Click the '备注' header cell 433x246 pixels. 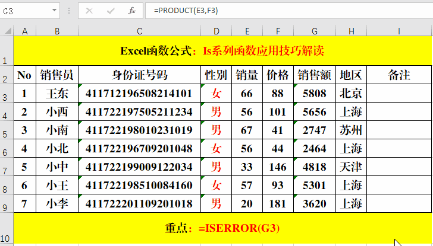(x=399, y=75)
